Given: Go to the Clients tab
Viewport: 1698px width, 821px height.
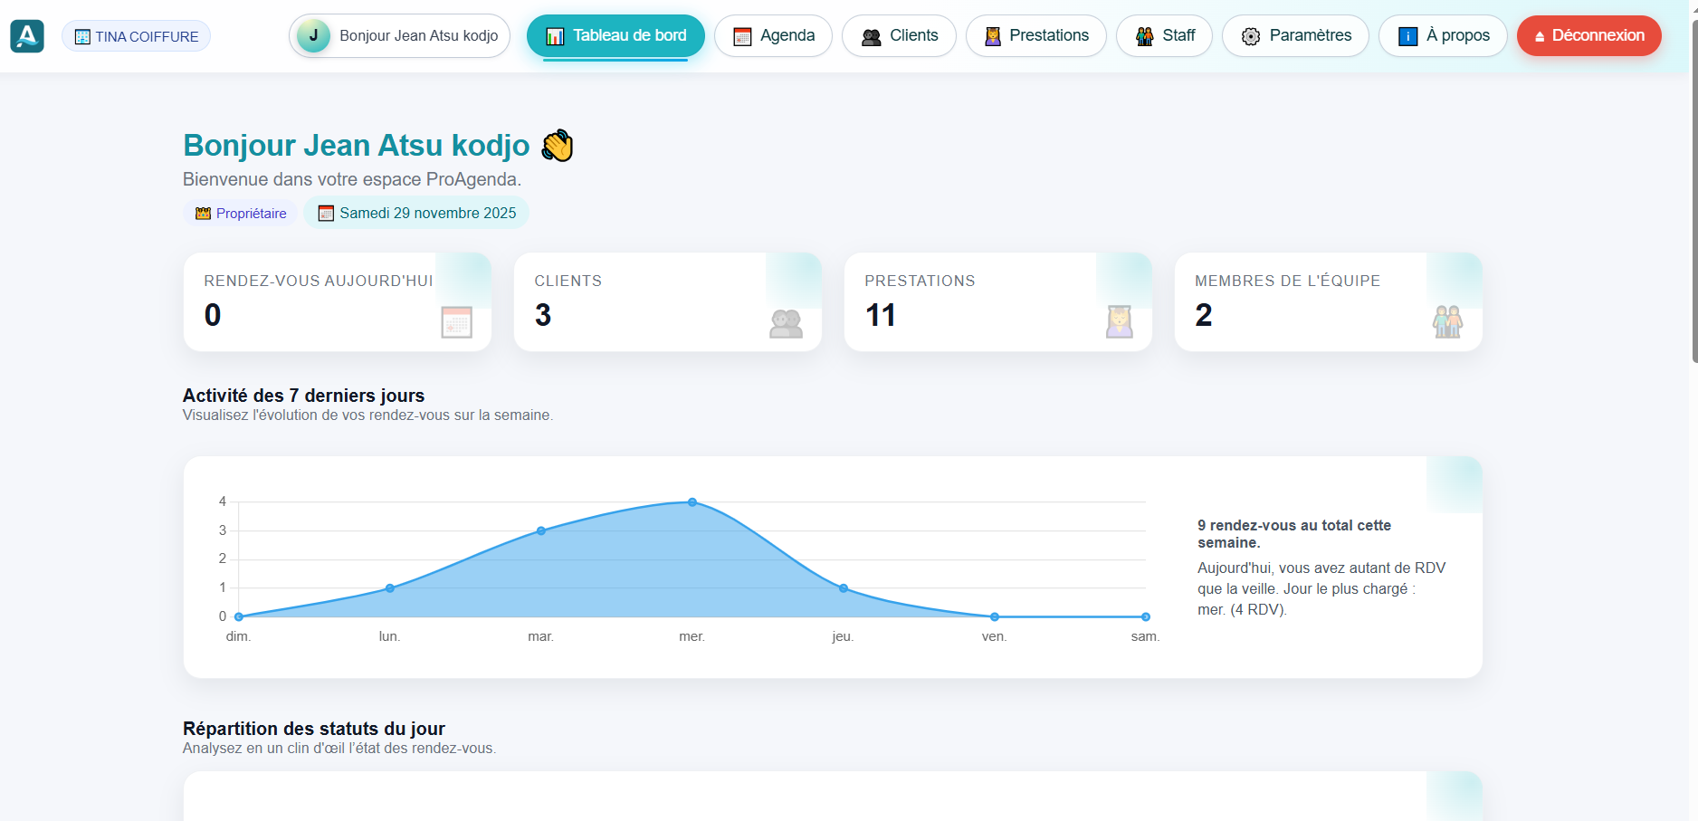Looking at the screenshot, I should pos(899,36).
